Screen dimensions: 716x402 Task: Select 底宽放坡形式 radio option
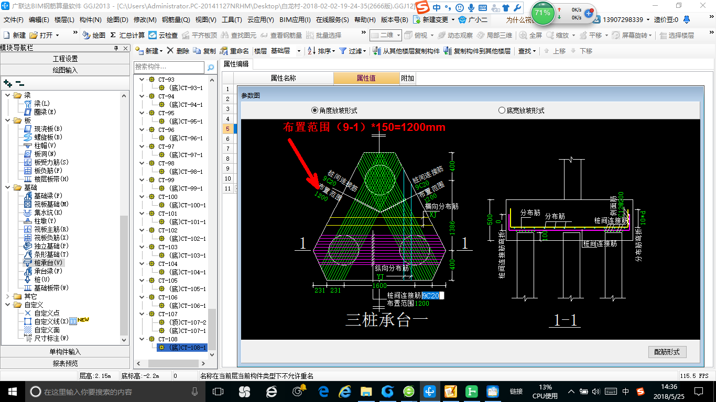click(x=502, y=110)
